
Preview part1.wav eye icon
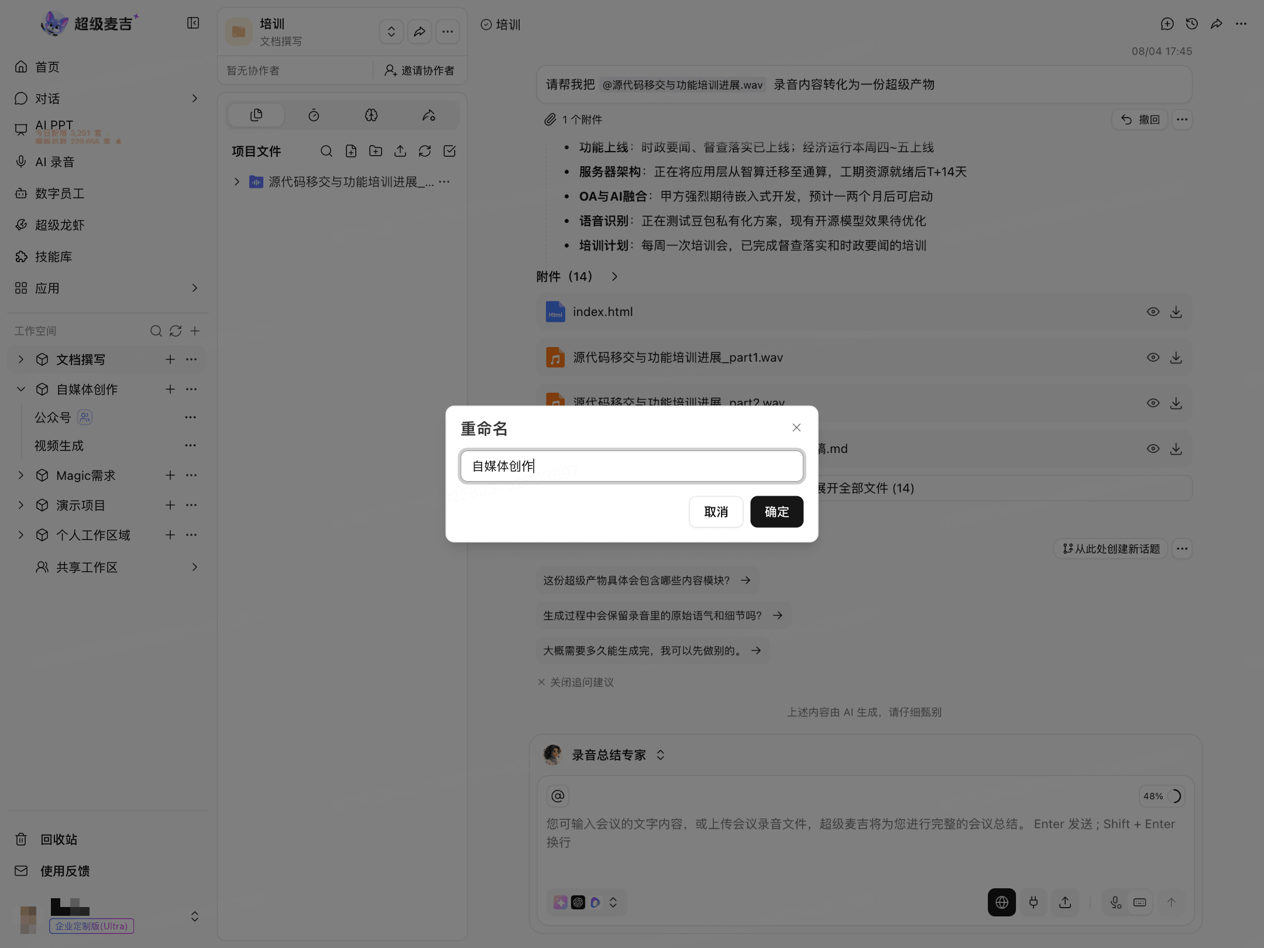coord(1153,358)
